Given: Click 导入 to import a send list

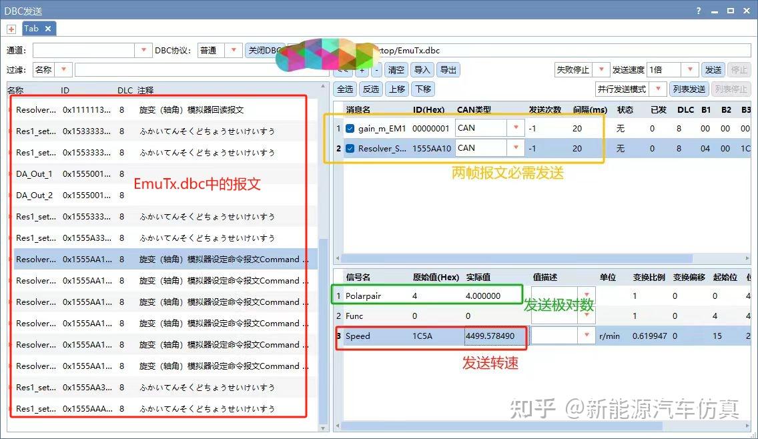Looking at the screenshot, I should pos(422,69).
